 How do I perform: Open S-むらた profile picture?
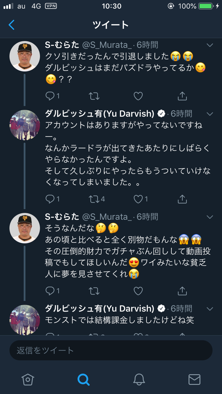(25, 56)
